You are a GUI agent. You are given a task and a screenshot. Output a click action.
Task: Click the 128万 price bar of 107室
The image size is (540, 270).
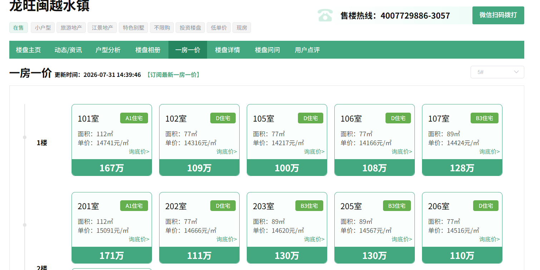tap(462, 168)
